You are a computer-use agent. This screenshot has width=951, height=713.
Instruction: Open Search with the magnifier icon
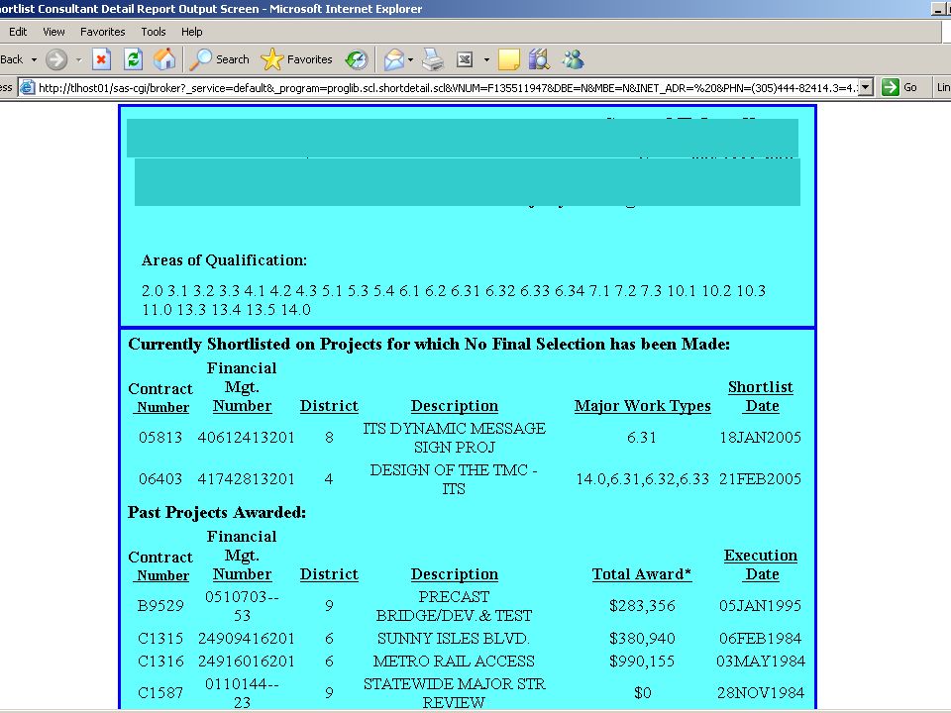[220, 59]
